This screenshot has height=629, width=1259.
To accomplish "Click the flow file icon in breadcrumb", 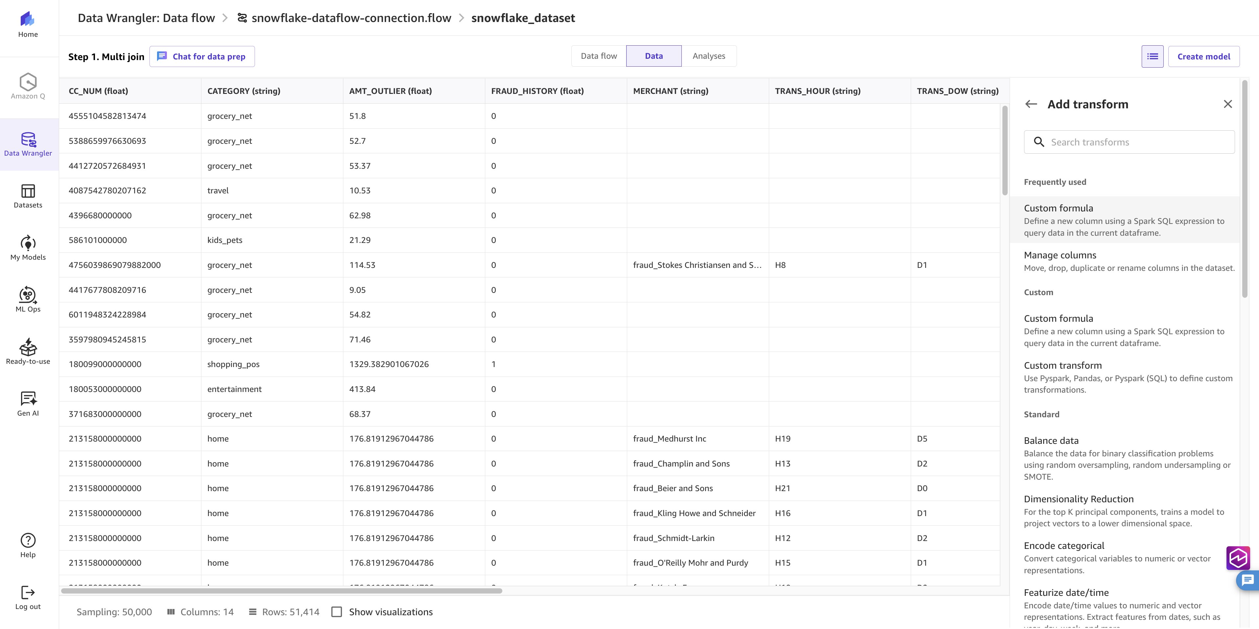I will coord(242,18).
